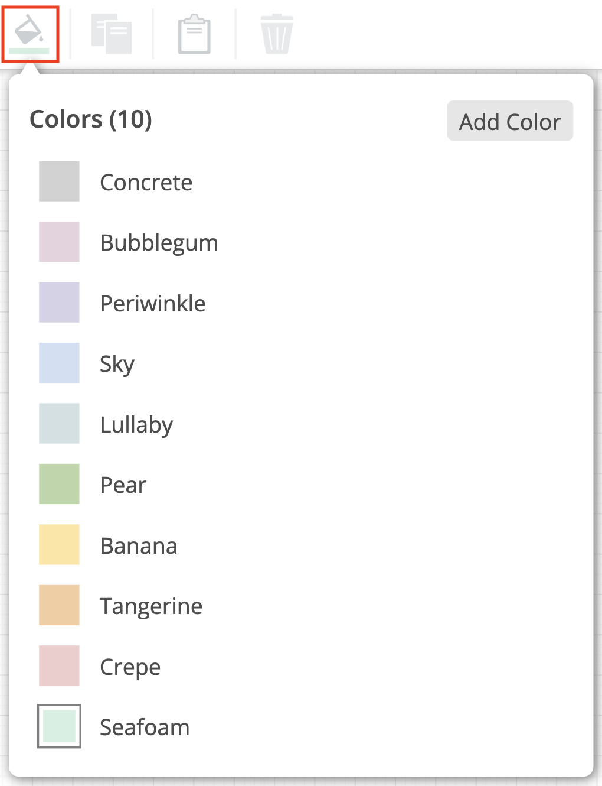Pick the Bubblegum color
Image resolution: width=602 pixels, height=786 pixels.
[59, 242]
